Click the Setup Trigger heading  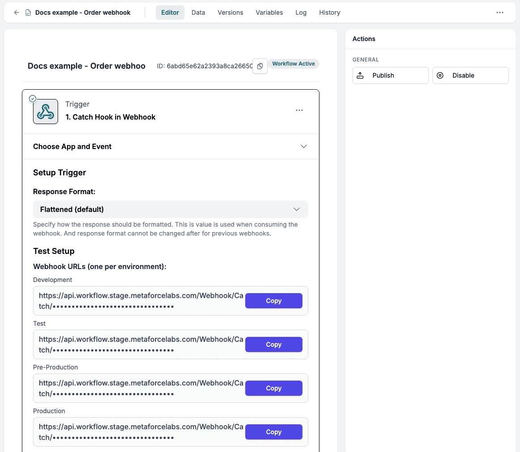pyautogui.click(x=59, y=173)
